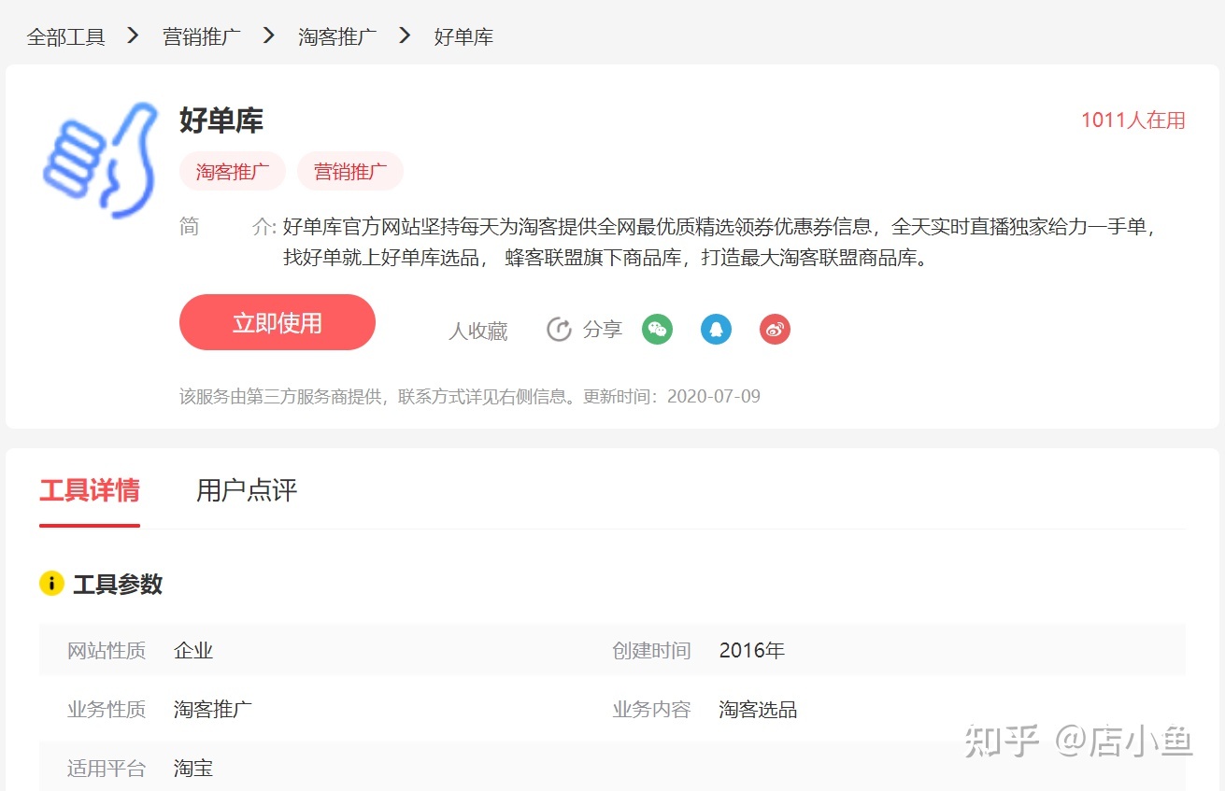Screen dimensions: 1225x791
Task: Share via the red Weibo icon
Action: click(776, 329)
